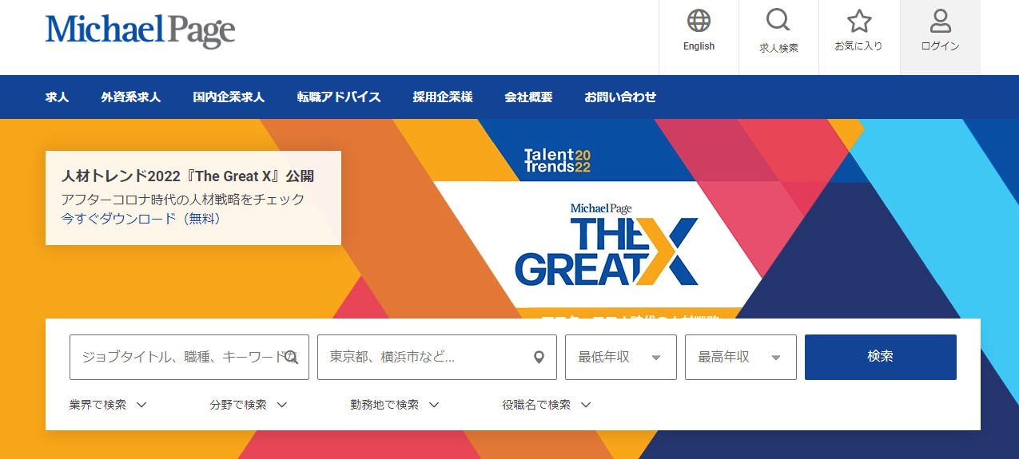Open the 採用企業様 menu

(x=443, y=97)
